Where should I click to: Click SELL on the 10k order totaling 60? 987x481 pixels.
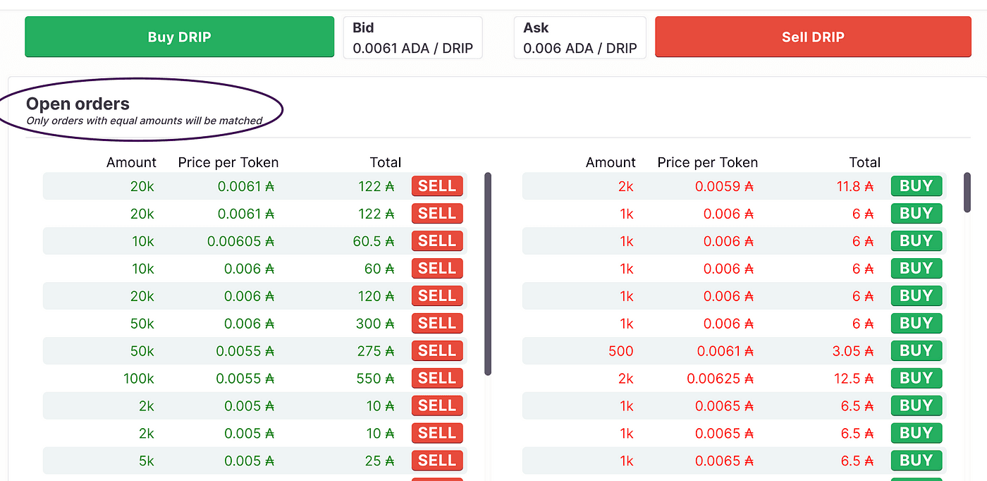tap(437, 269)
